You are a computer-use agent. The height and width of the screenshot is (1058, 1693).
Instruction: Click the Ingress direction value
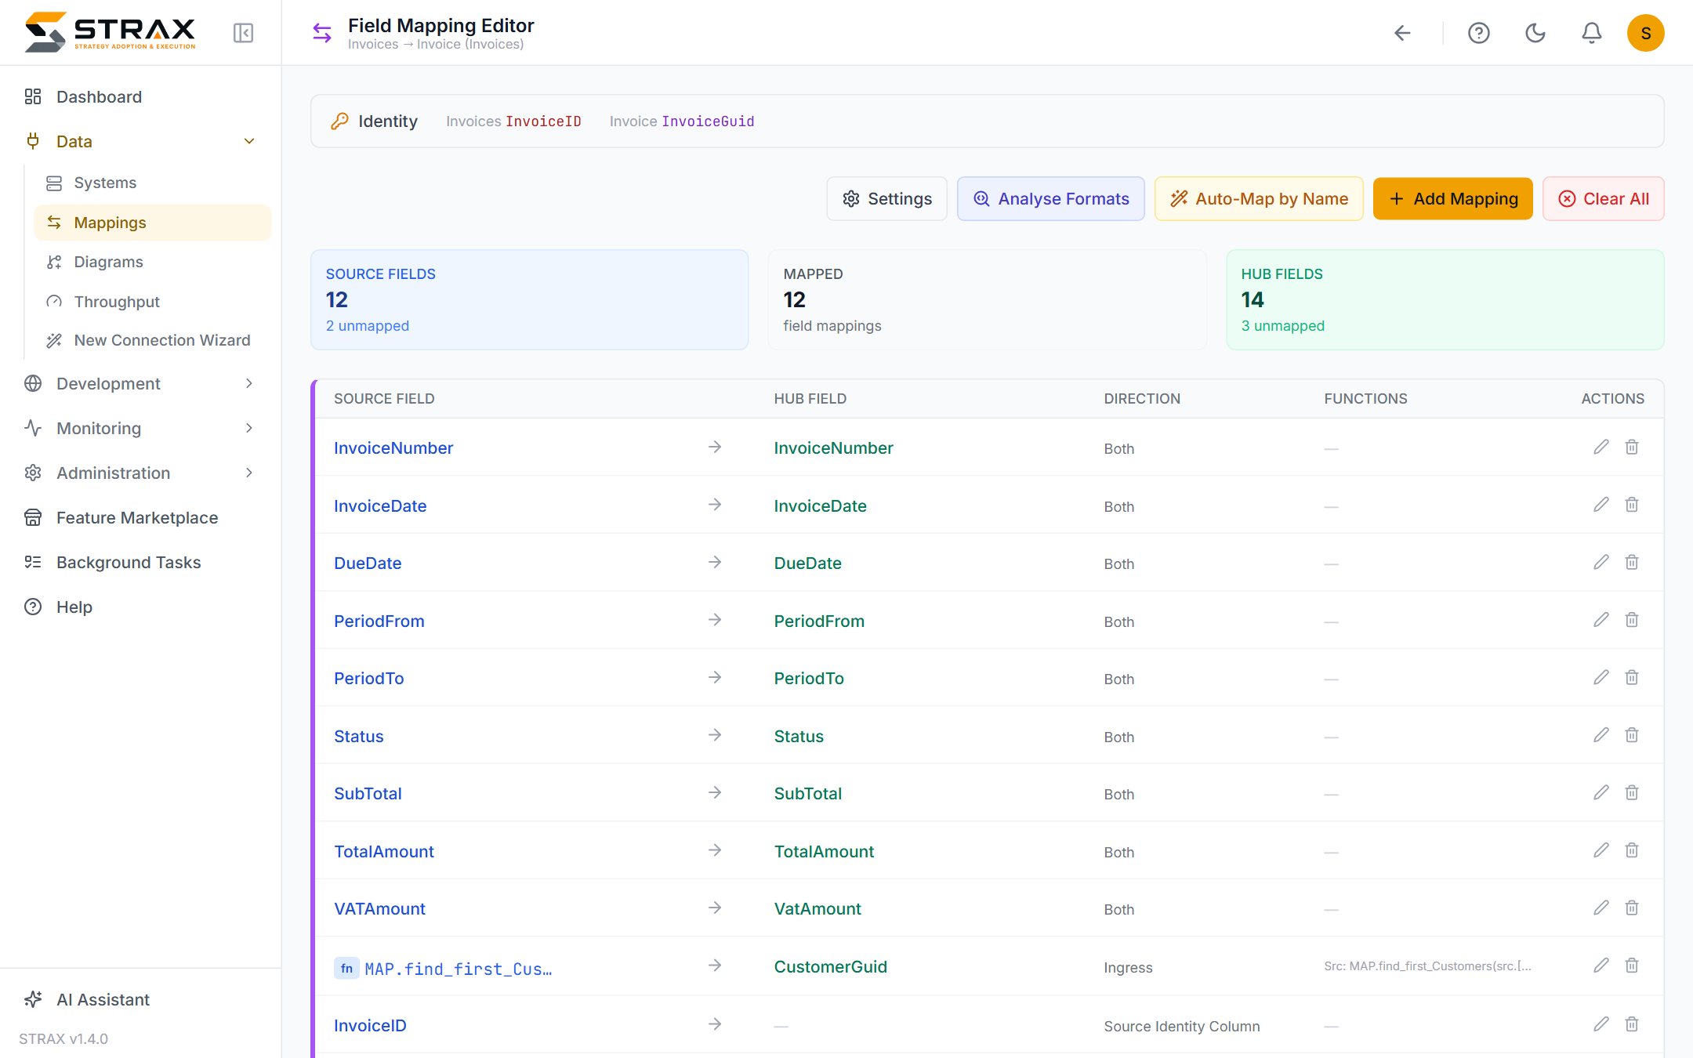click(x=1128, y=967)
